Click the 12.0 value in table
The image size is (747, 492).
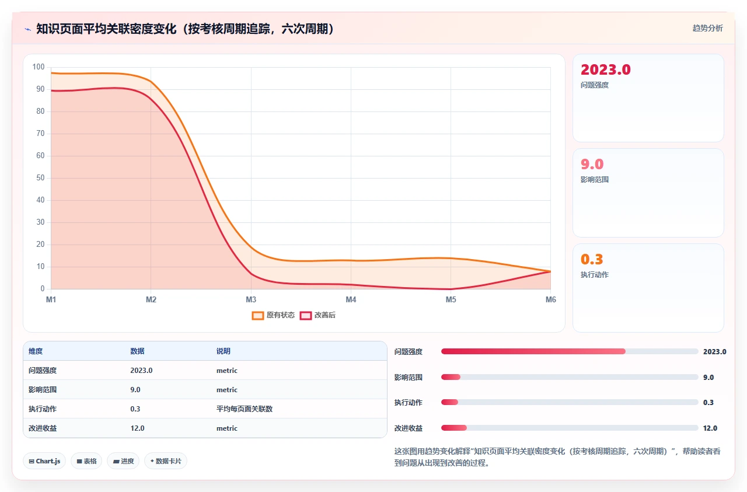(137, 428)
